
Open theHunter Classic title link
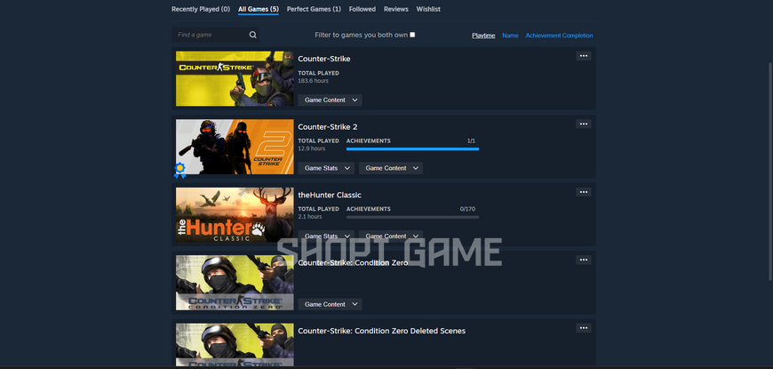[x=330, y=195]
